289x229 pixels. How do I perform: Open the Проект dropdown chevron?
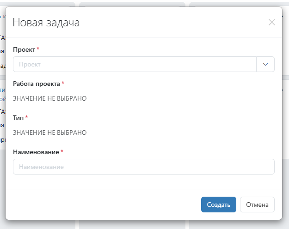point(265,64)
